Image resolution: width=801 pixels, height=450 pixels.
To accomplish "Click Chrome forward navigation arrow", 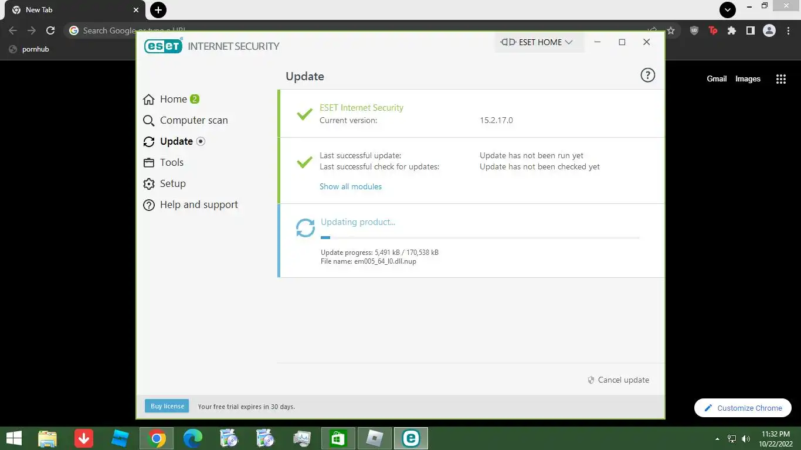I will pyautogui.click(x=32, y=30).
